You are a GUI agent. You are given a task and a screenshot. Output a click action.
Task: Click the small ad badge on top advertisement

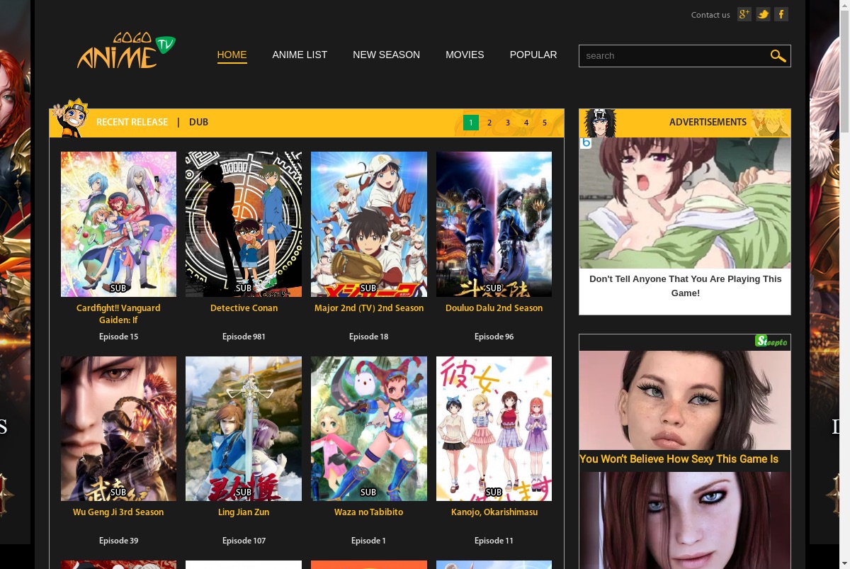coord(586,143)
